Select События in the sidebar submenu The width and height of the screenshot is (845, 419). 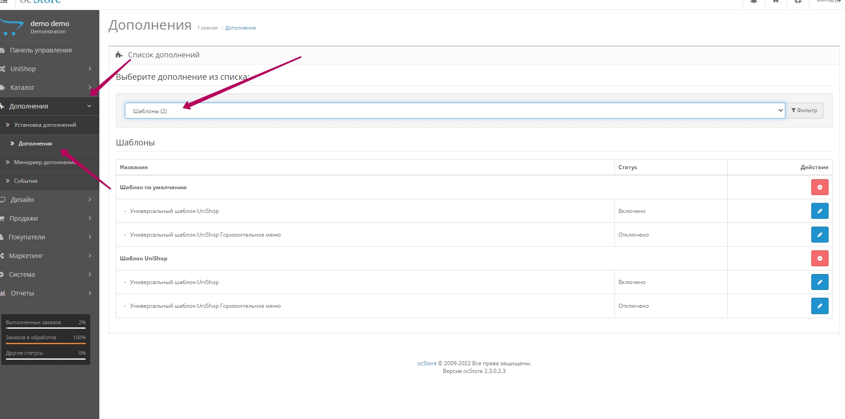(26, 181)
